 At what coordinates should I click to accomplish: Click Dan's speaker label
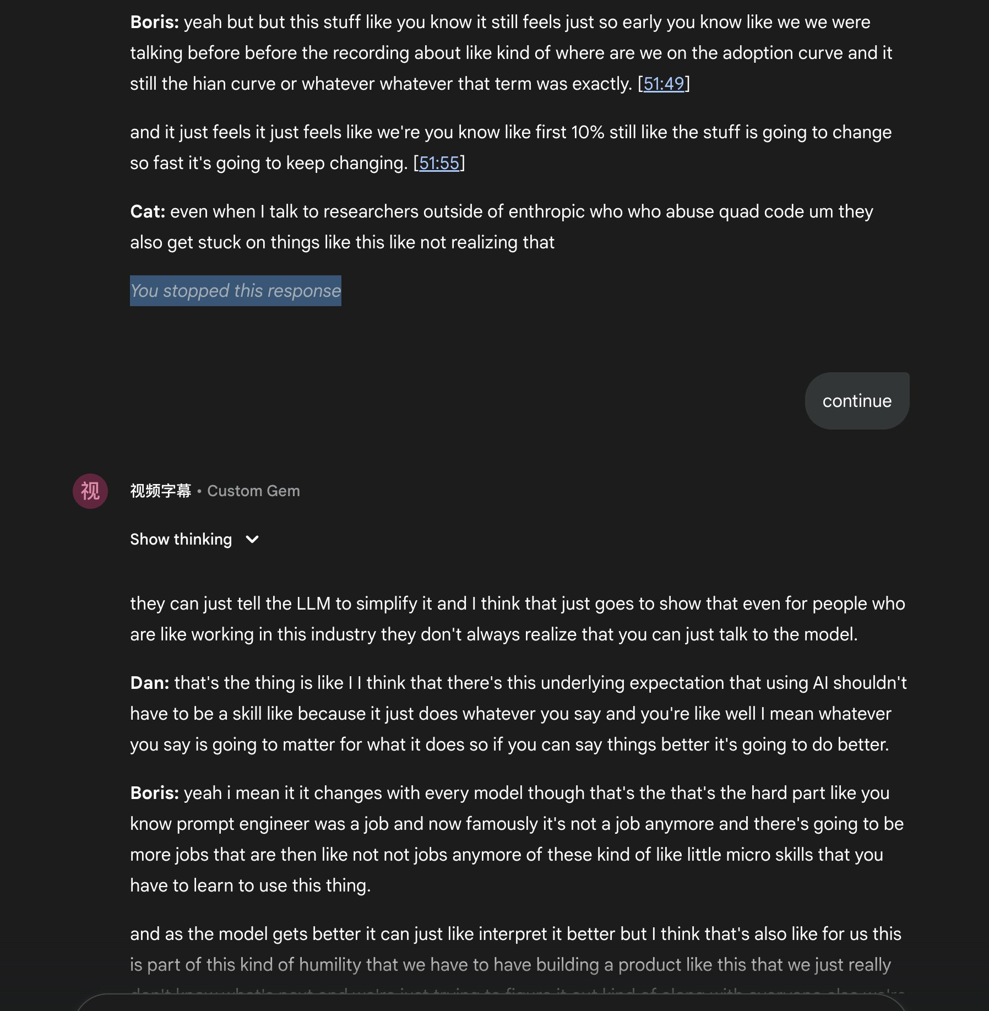point(149,683)
